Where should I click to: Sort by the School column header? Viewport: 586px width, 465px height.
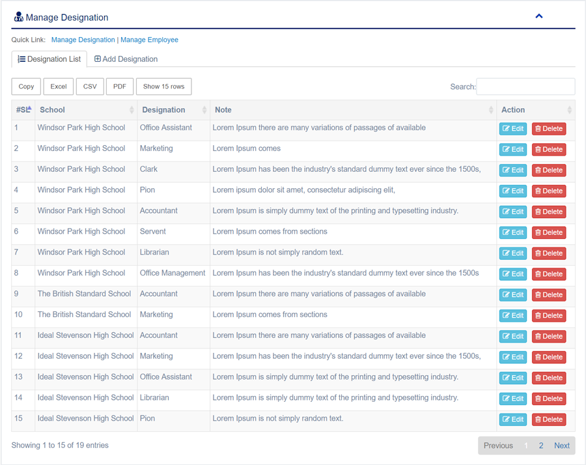(86, 110)
